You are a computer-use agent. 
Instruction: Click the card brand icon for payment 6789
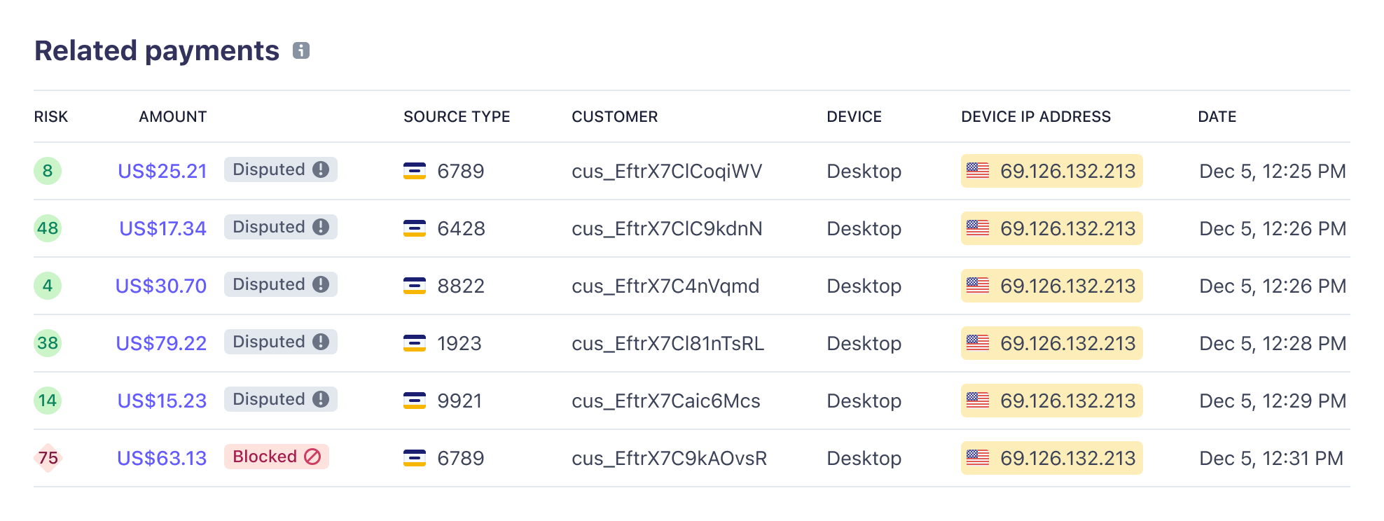click(415, 170)
